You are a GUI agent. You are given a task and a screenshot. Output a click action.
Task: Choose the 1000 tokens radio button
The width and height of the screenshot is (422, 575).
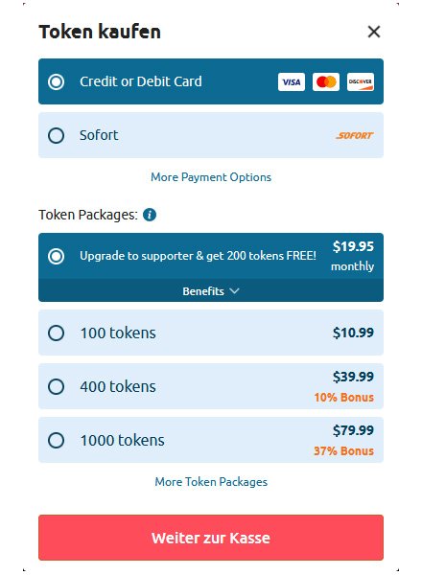pyautogui.click(x=57, y=440)
